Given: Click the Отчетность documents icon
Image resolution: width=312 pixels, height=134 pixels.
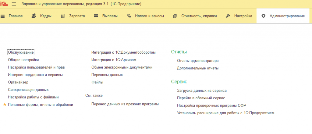Looking at the screenshot, I should pos(175,16).
